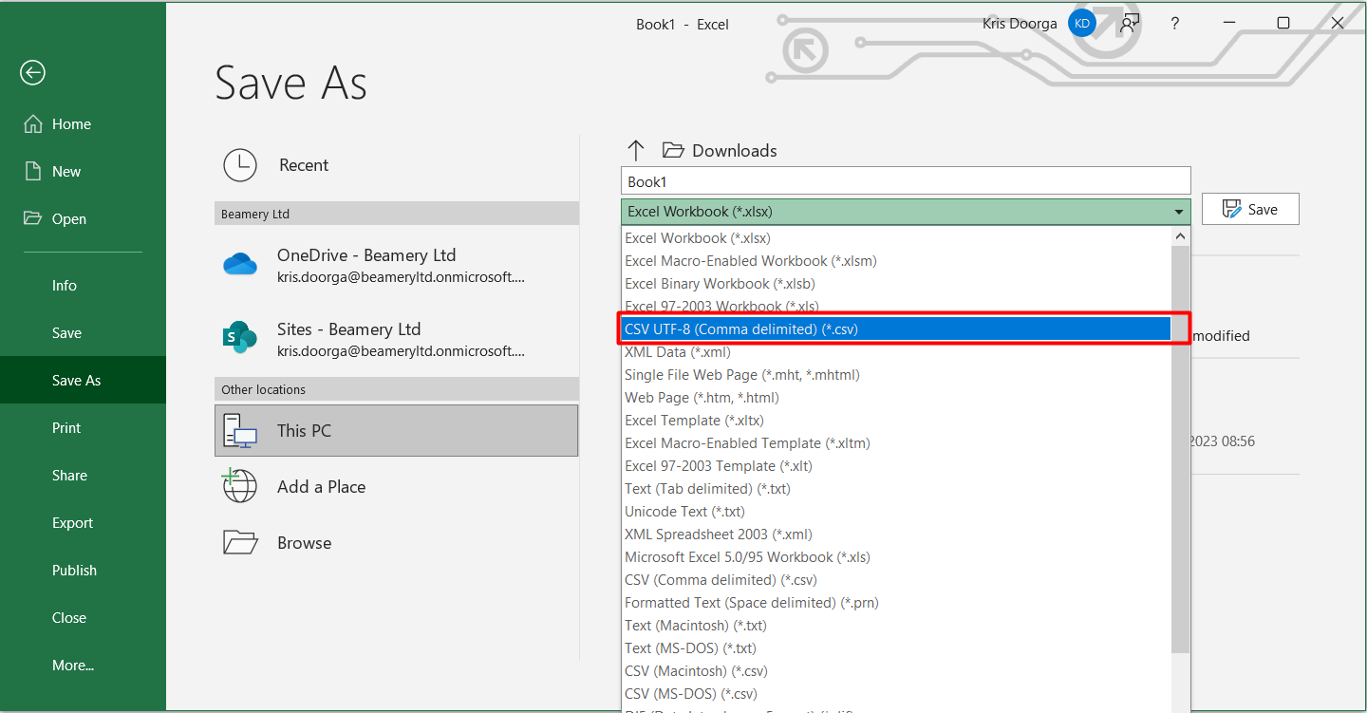Screen dimensions: 1367x713
Task: Select Save As in the sidebar
Action: pos(83,381)
